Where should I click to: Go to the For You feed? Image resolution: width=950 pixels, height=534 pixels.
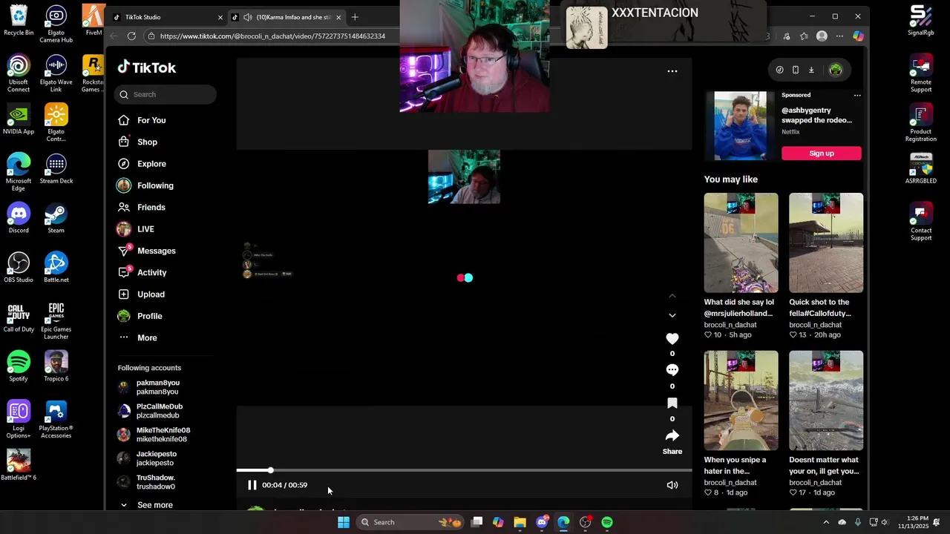click(151, 120)
